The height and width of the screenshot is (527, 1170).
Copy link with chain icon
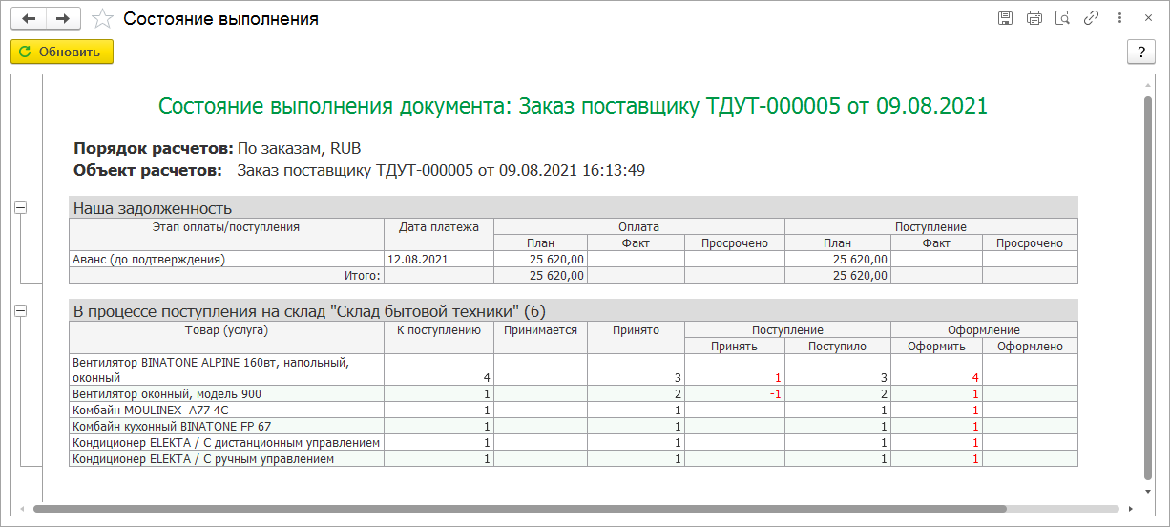tap(1091, 18)
